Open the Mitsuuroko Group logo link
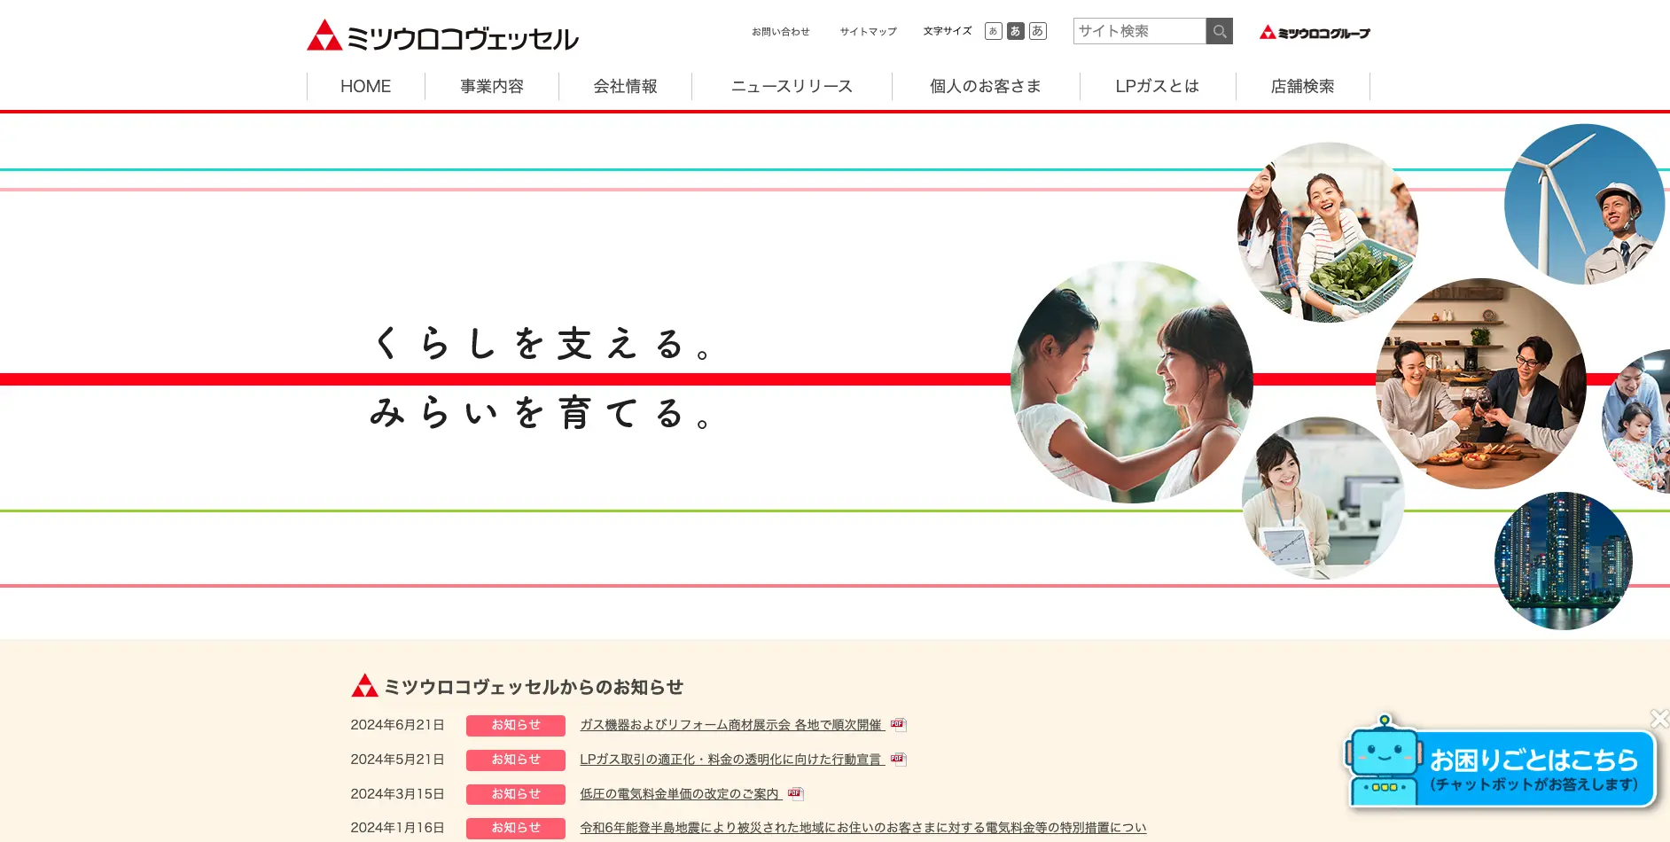1670x842 pixels. (x=1315, y=33)
